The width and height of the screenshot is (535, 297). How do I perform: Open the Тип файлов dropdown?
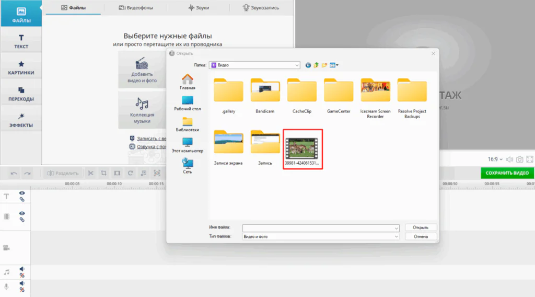click(x=397, y=237)
